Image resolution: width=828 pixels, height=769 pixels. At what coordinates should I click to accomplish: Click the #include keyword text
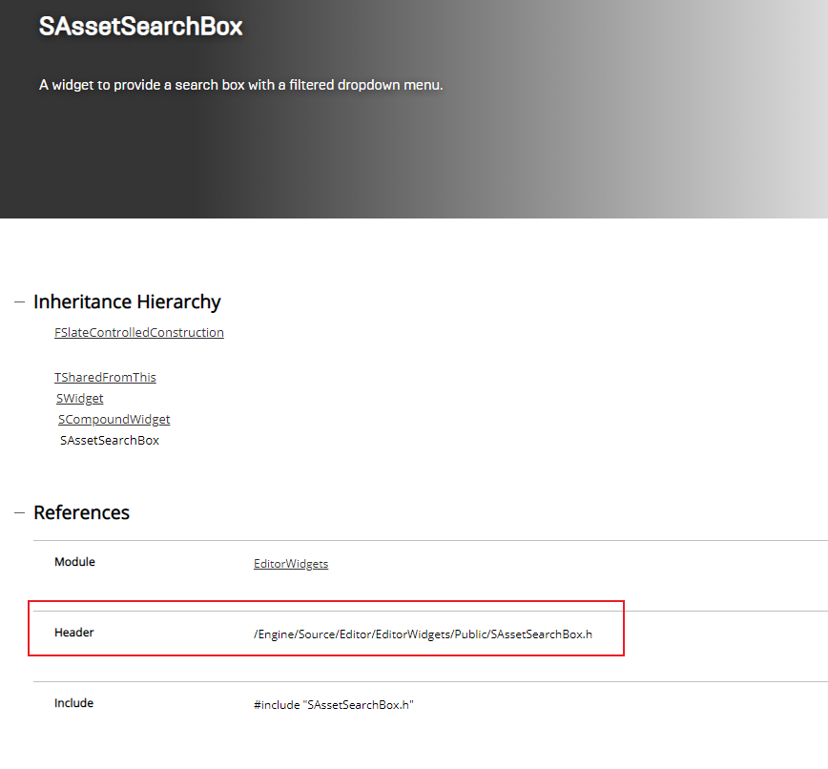coord(276,705)
